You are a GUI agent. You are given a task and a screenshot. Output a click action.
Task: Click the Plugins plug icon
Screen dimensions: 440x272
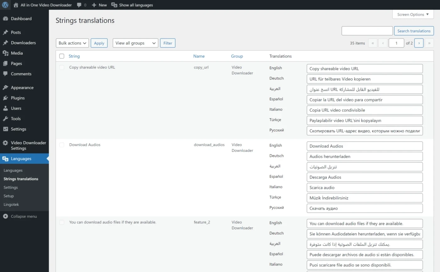tap(5, 98)
